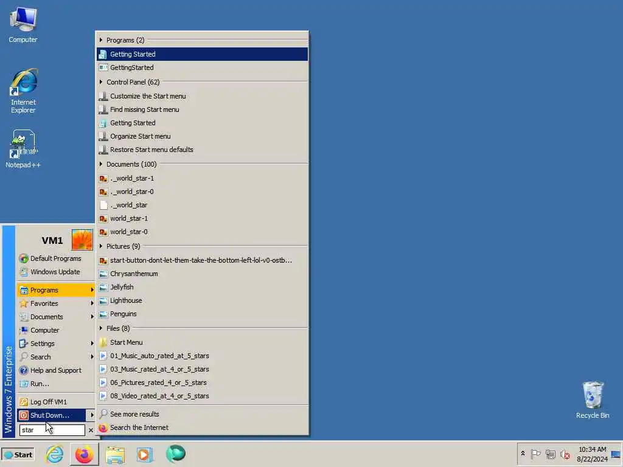This screenshot has width=623, height=467.
Task: Open 06_Pictures_rated_4_or_5_stars file
Action: 202,383
